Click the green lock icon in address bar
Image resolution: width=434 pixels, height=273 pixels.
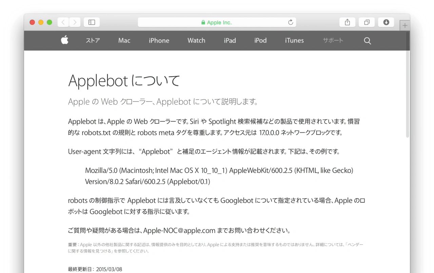pyautogui.click(x=203, y=22)
